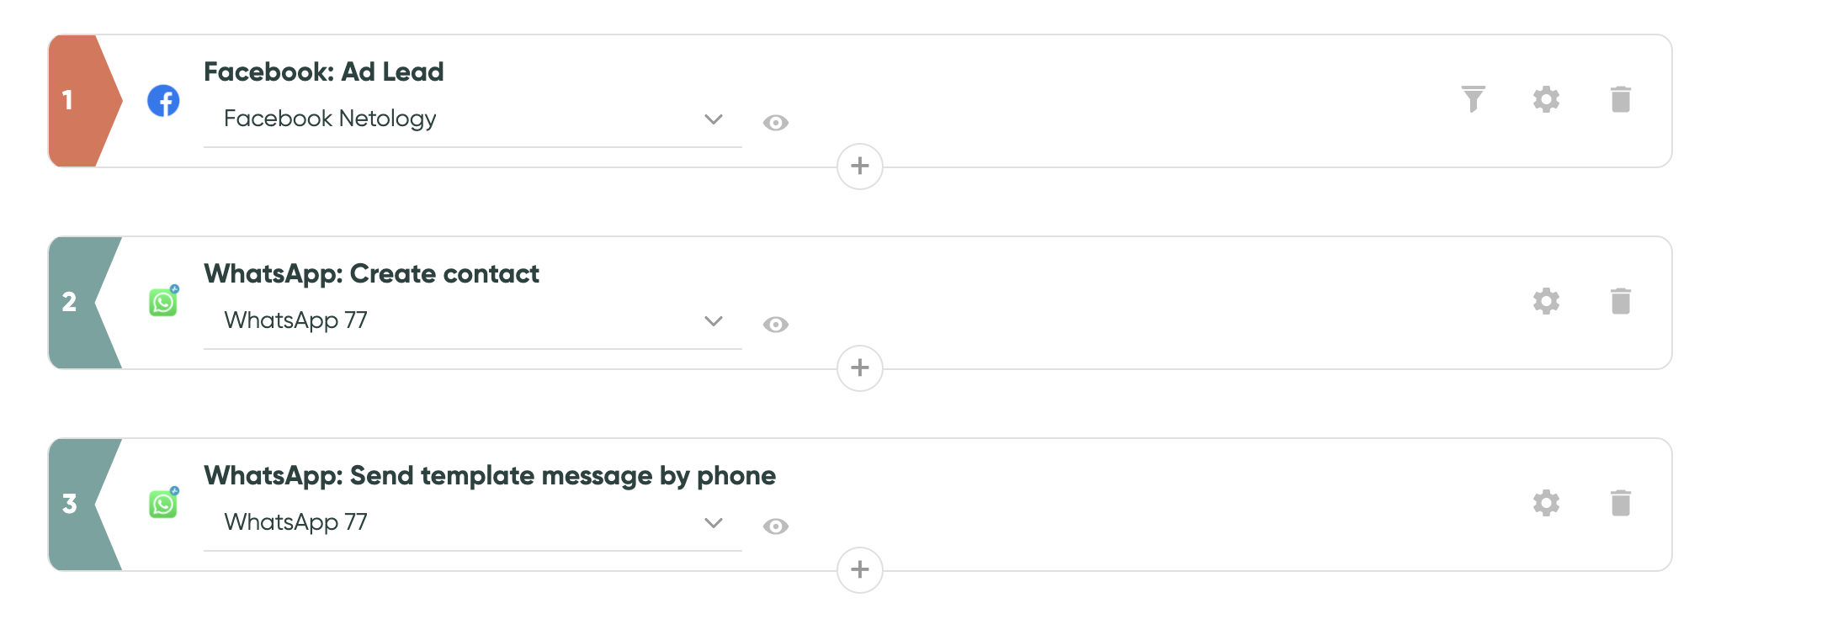Open settings for the WhatsApp: Create contact step

coord(1547,300)
